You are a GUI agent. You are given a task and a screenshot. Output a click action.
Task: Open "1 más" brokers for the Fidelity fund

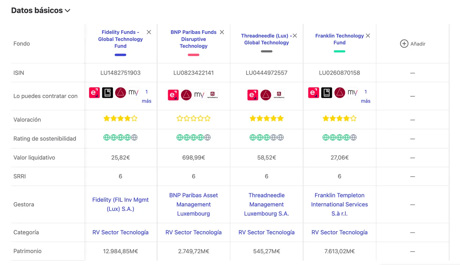[146, 96]
